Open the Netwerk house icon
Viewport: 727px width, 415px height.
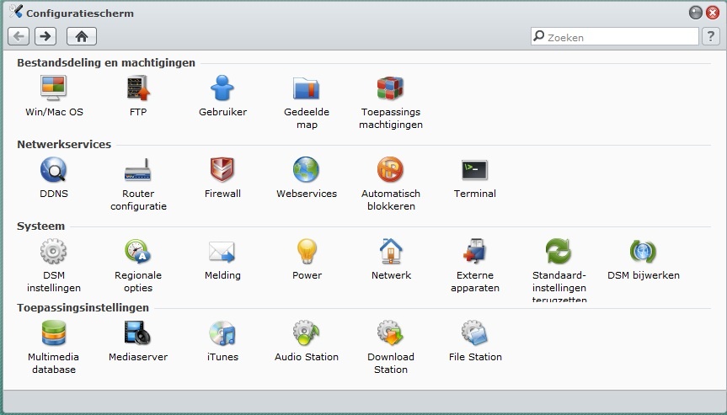pyautogui.click(x=390, y=251)
